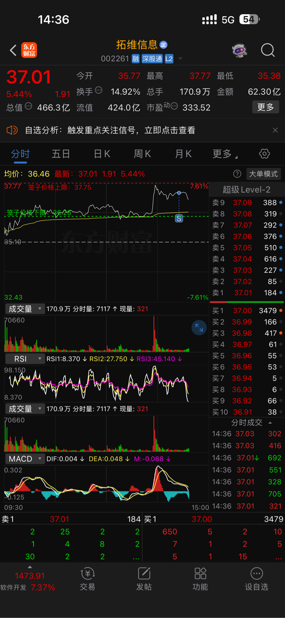
Task: Tap 14:36 trade row with volume 692
Action: click(247, 458)
